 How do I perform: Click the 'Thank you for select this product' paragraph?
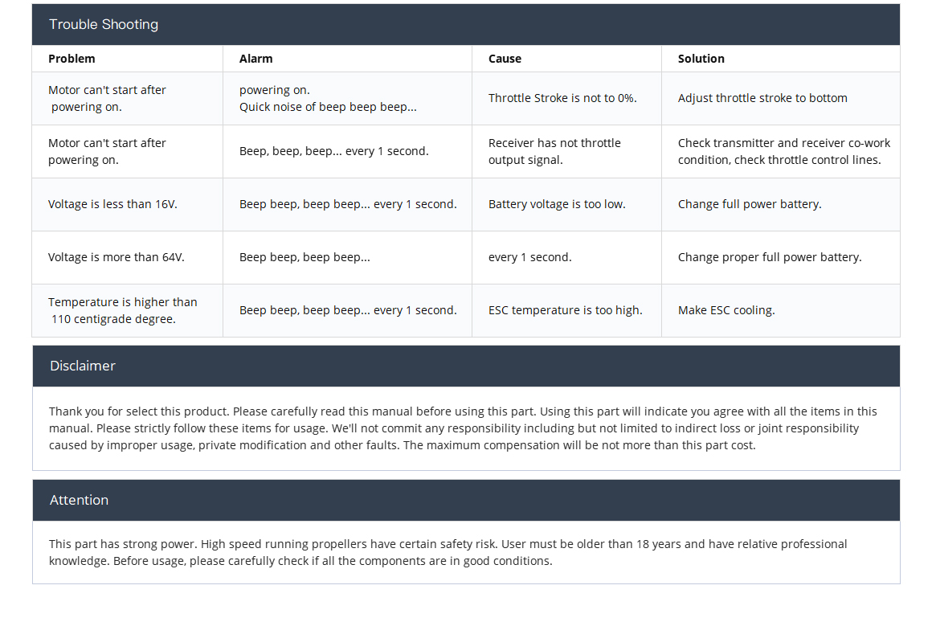[x=463, y=428]
